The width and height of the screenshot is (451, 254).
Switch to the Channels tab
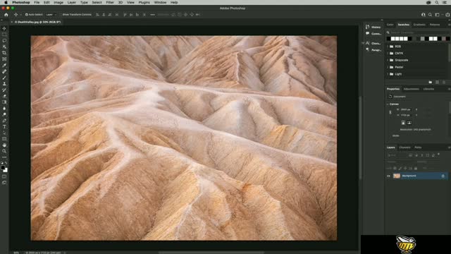tap(404, 147)
